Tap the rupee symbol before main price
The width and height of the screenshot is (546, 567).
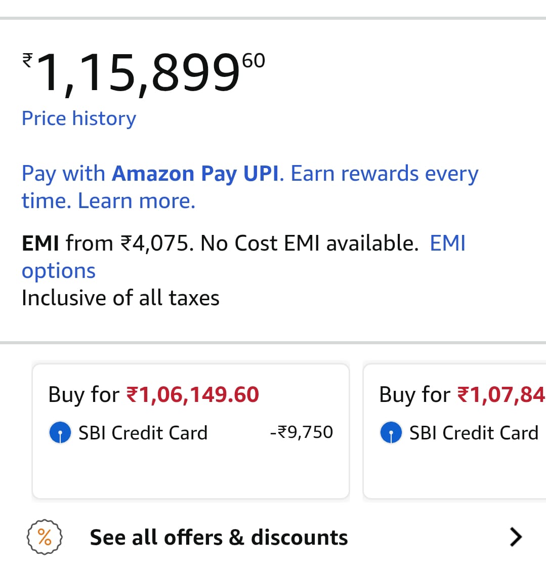pos(27,60)
